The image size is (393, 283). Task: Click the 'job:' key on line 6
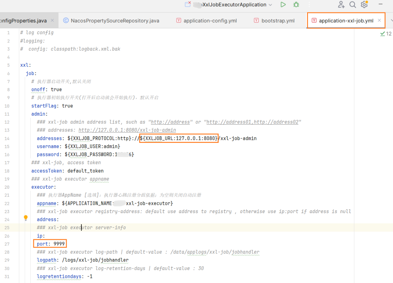tap(31, 73)
